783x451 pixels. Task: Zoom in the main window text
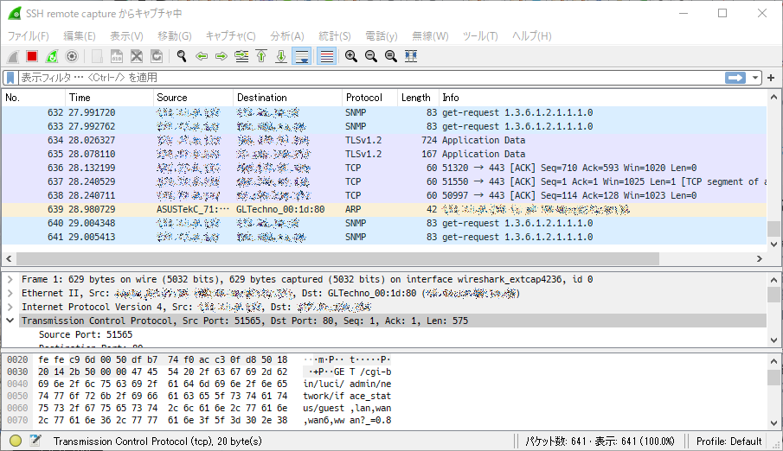(x=351, y=56)
